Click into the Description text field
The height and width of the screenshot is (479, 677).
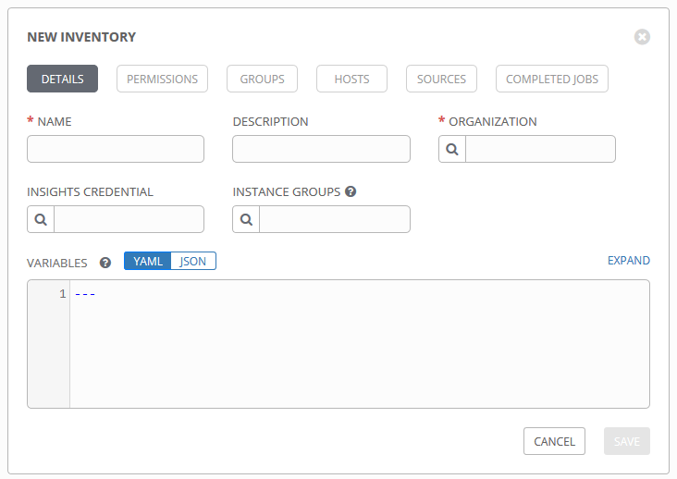pyautogui.click(x=321, y=149)
